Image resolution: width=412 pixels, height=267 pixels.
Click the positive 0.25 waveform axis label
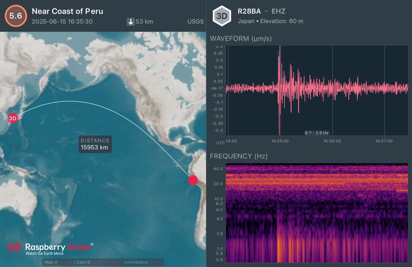point(218,53)
